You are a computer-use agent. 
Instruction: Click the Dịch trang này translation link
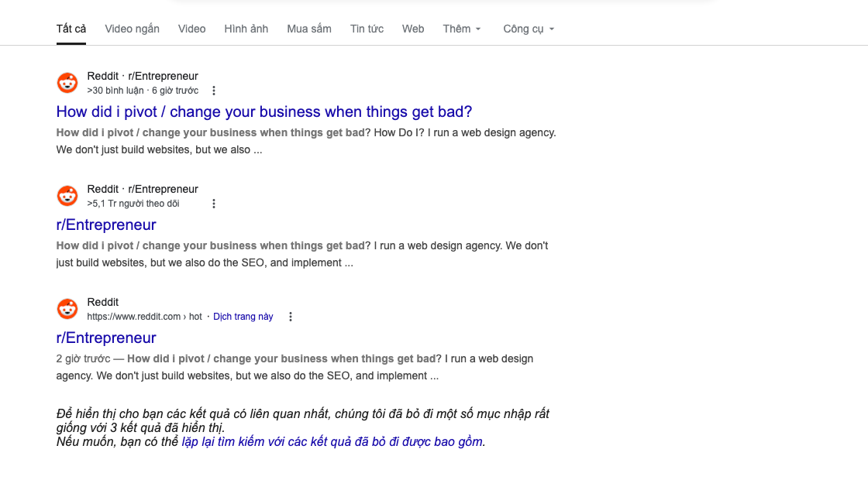243,316
